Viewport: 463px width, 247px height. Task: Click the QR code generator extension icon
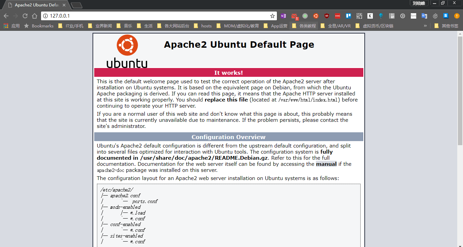pyautogui.click(x=359, y=16)
